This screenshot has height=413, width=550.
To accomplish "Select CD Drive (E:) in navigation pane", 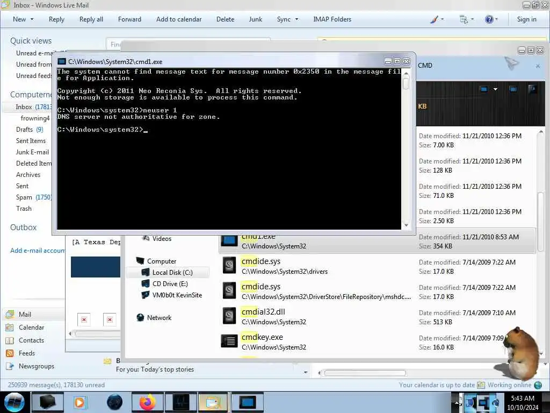I will point(170,284).
